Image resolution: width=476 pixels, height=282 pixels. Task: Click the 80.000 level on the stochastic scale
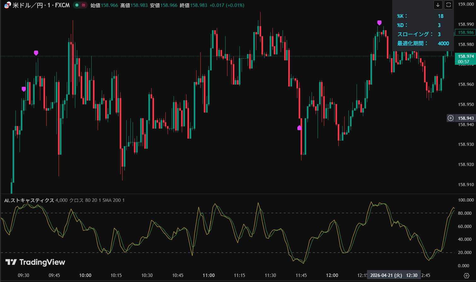(x=464, y=213)
